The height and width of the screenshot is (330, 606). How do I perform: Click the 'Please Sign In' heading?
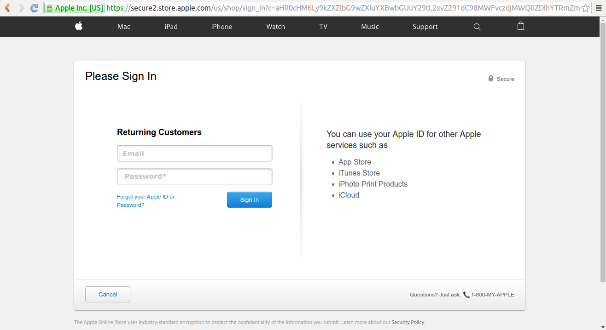tap(121, 76)
